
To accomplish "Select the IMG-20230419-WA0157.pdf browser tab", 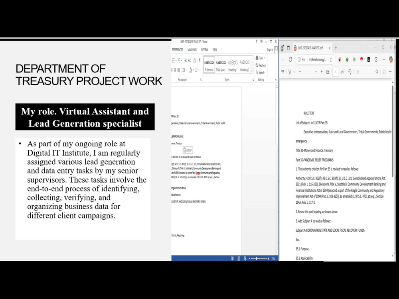I will click(312, 48).
